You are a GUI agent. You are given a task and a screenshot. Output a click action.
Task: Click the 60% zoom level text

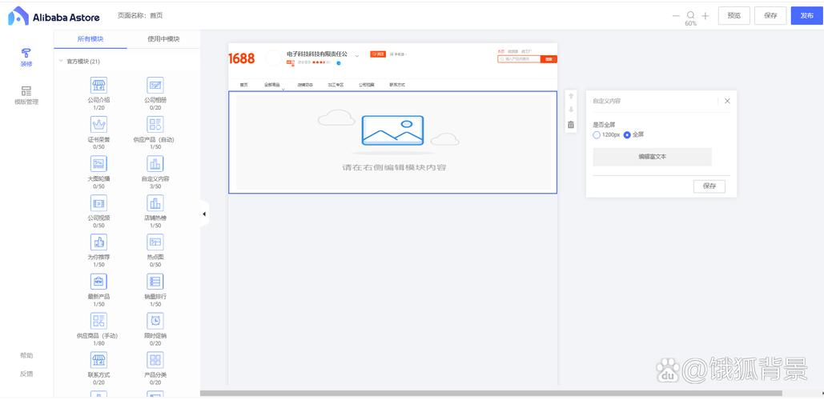[x=690, y=24]
